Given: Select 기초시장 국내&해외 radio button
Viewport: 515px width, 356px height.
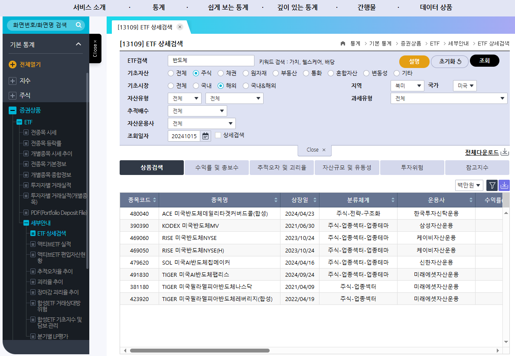Looking at the screenshot, I should [x=246, y=86].
